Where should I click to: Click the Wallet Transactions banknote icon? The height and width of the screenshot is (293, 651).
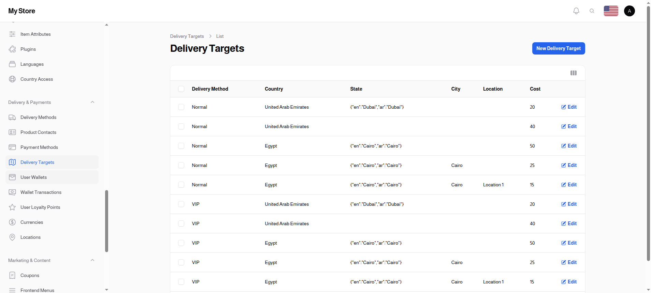(x=12, y=192)
